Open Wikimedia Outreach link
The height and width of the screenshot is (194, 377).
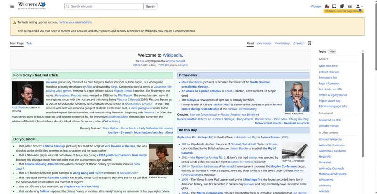click(331, 168)
